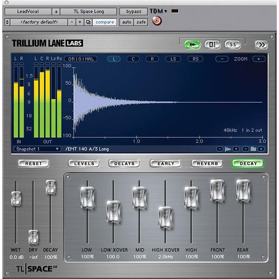
Task: Click the LOW XOVER value 100.0
Action: coord(113,257)
